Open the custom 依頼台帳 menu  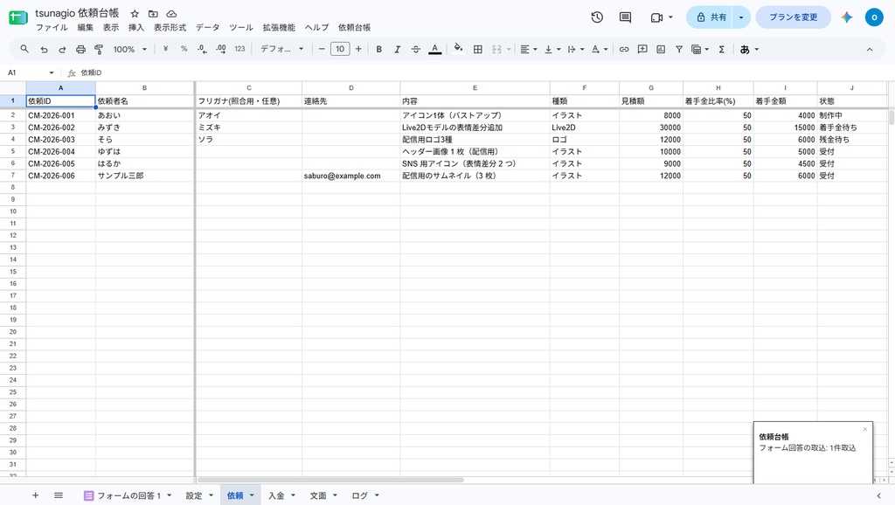pyautogui.click(x=354, y=27)
